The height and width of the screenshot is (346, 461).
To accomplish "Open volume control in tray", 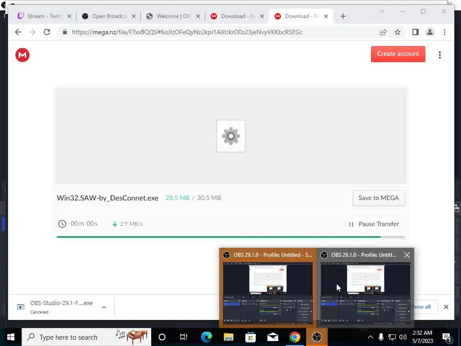I will [403, 337].
